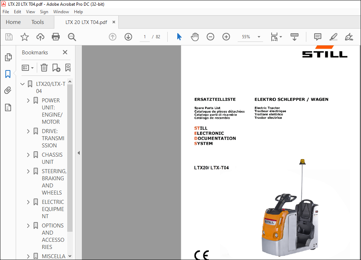Close the LTX 20 LTX T04.pdf tab
Screen dimensions: 361x260
114,22
